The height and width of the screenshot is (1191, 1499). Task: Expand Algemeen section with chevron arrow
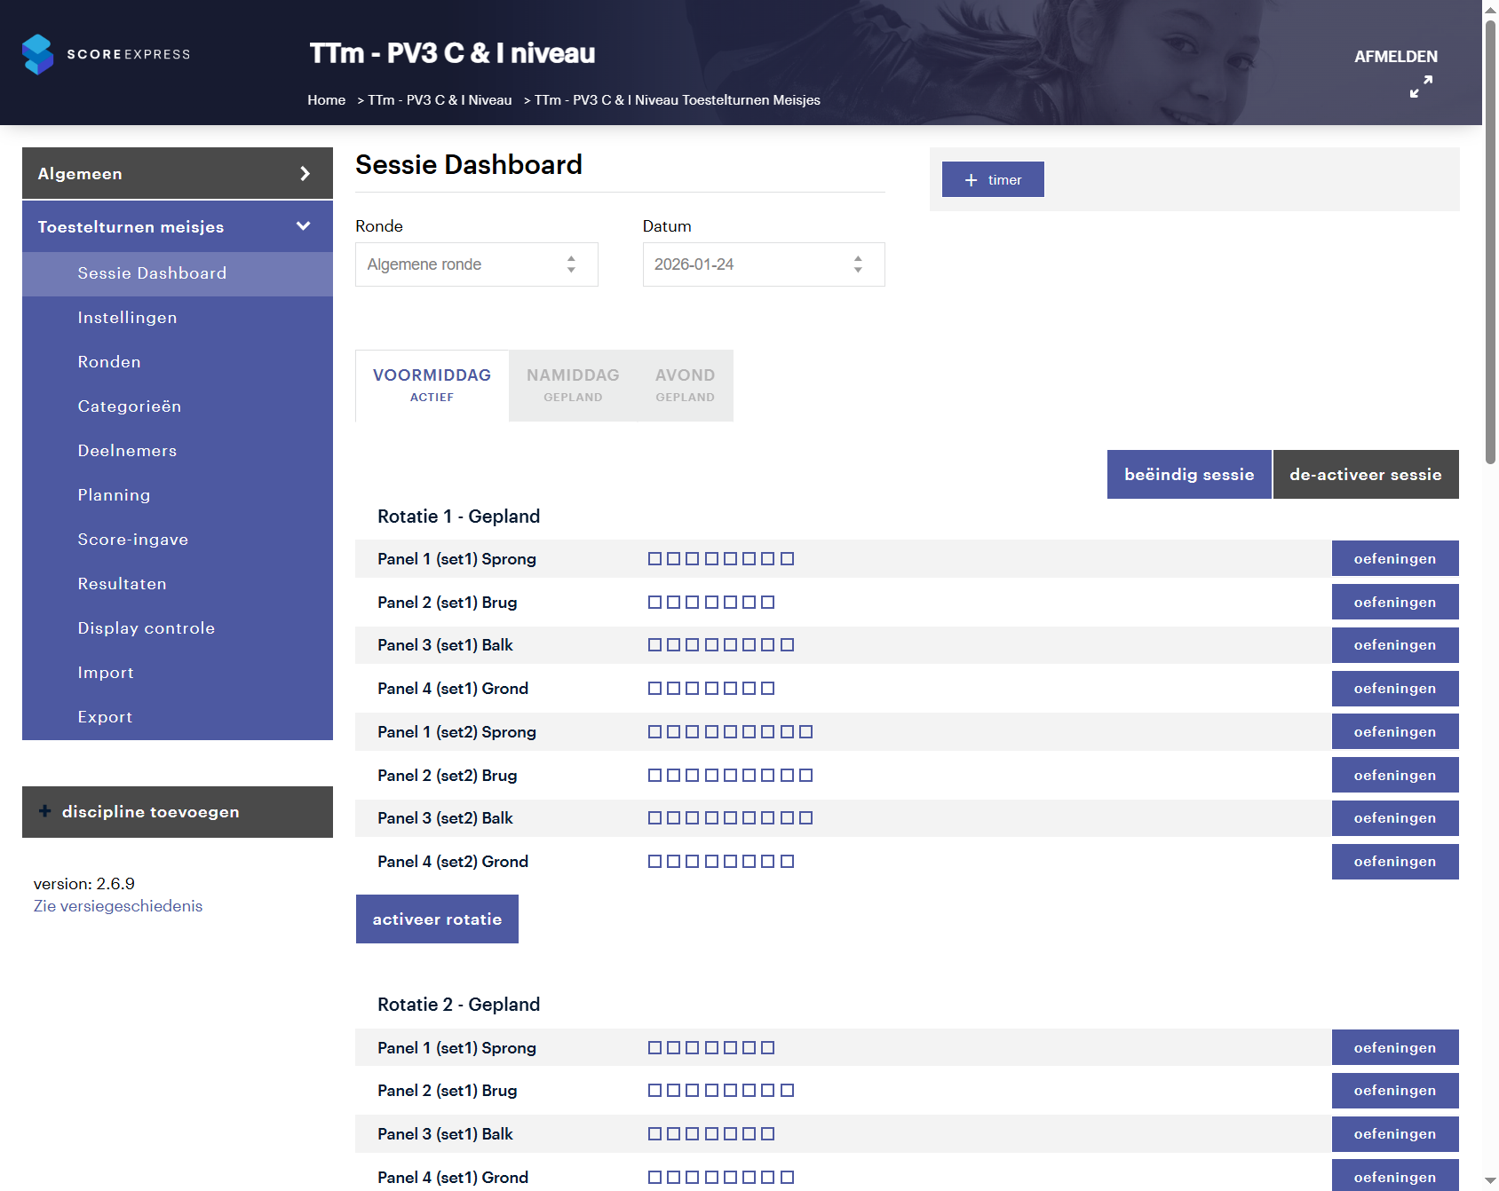pyautogui.click(x=305, y=174)
